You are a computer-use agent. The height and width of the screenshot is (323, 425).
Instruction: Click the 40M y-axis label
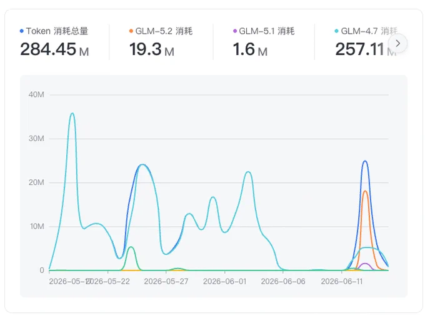click(x=36, y=94)
